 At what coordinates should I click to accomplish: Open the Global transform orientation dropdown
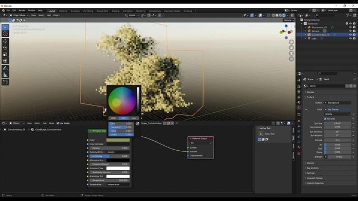pyautogui.click(x=132, y=15)
